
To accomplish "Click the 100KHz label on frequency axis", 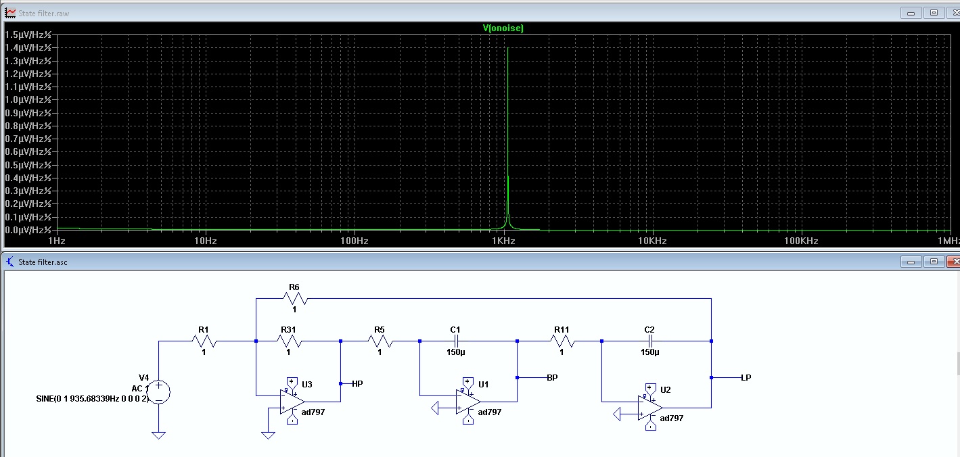I will tap(802, 241).
